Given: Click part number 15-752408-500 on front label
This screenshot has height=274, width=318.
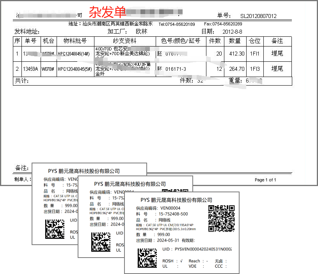Looking at the screenshot, I should pyautogui.click(x=173, y=214).
